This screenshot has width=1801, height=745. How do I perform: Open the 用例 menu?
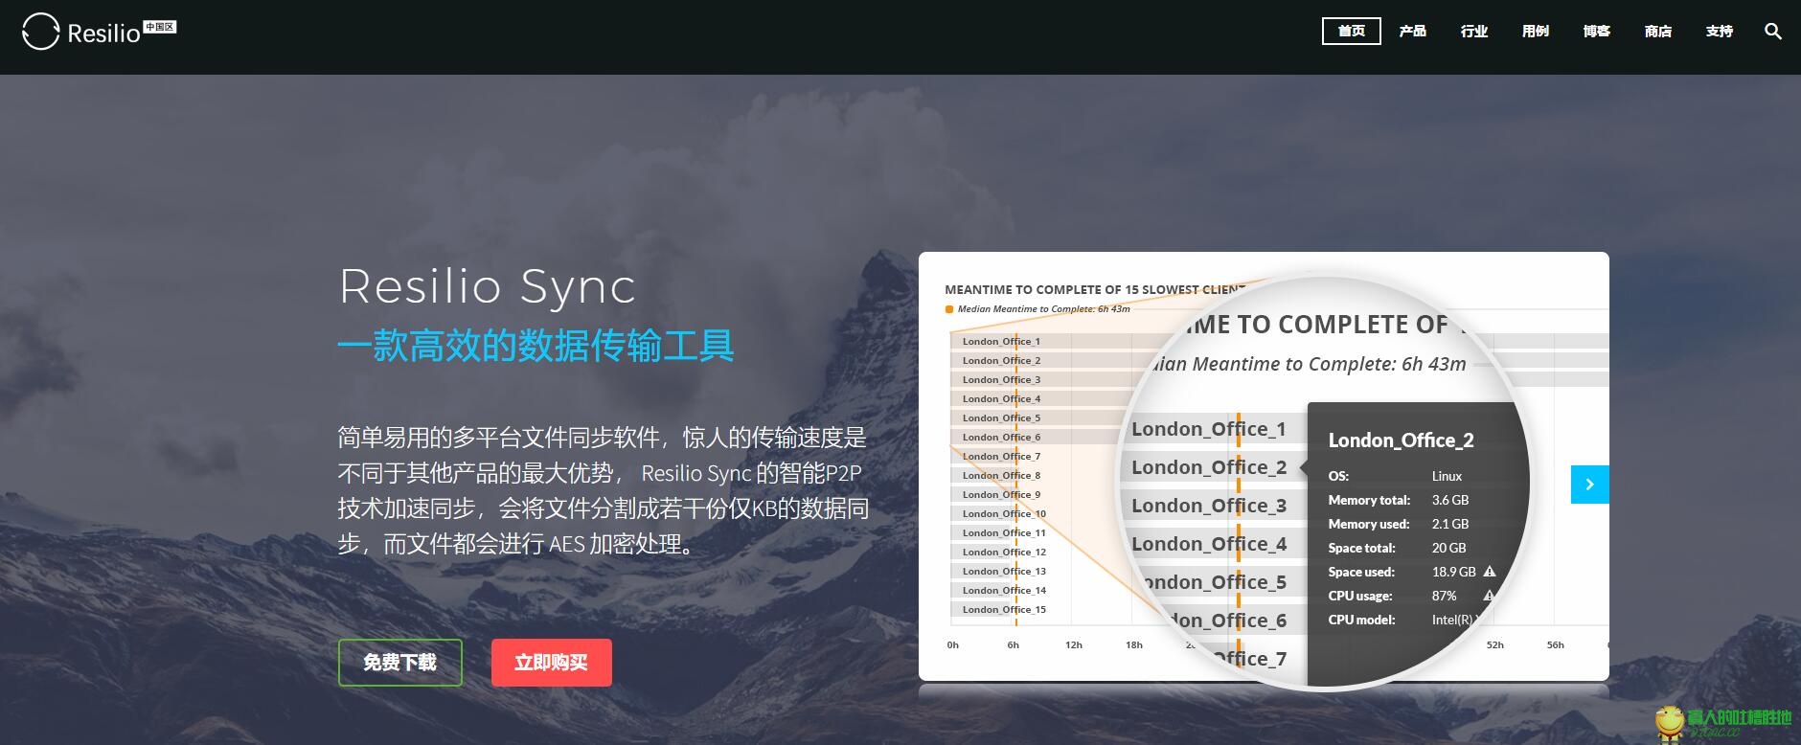click(1535, 32)
